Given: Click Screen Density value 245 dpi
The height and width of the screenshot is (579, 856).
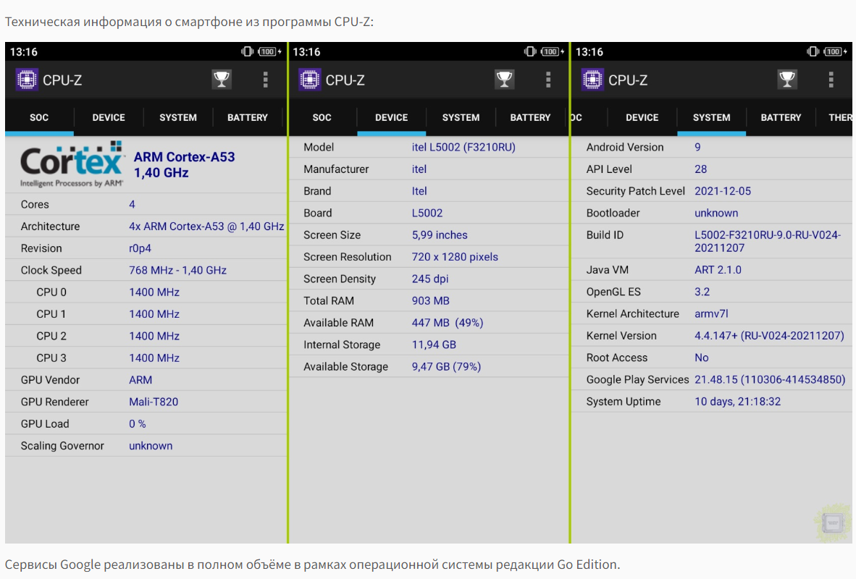Looking at the screenshot, I should (429, 279).
